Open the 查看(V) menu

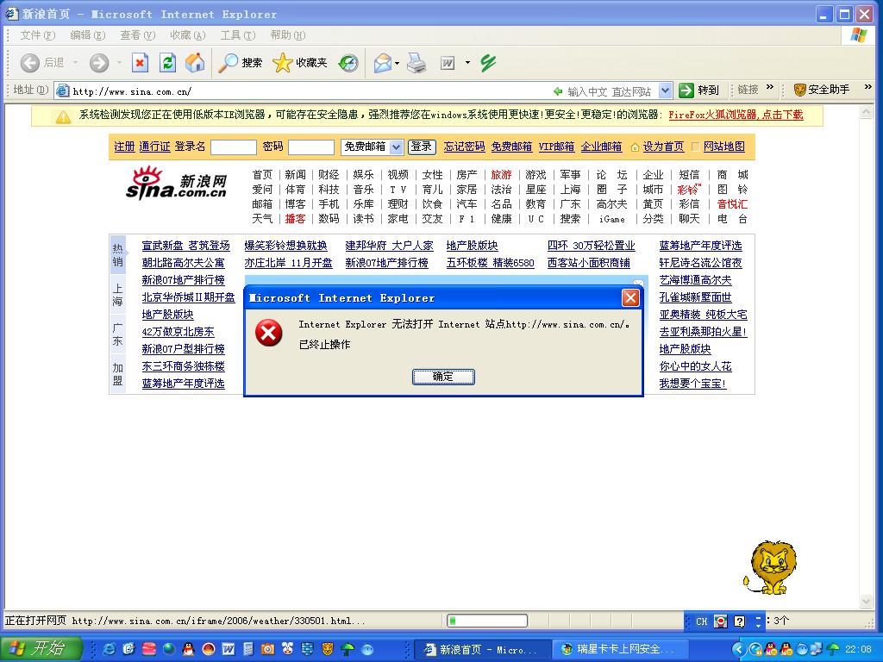pos(137,34)
